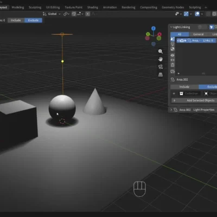Toggle viewport visibility eye on Area list row
217x217 pixels.
click(178, 41)
